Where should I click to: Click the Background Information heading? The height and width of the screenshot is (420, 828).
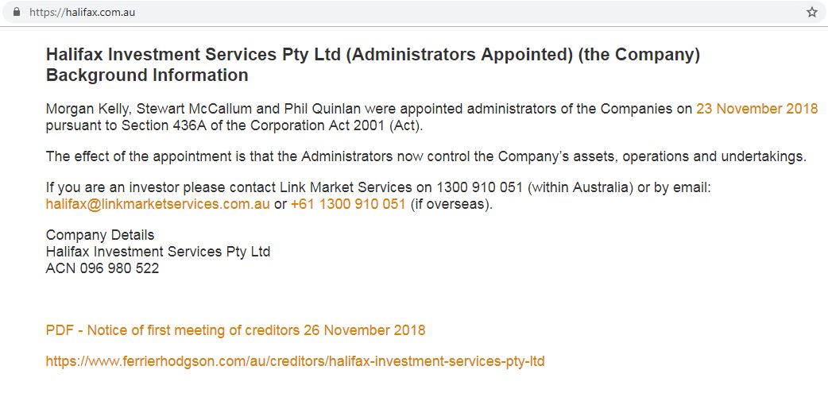(x=147, y=75)
